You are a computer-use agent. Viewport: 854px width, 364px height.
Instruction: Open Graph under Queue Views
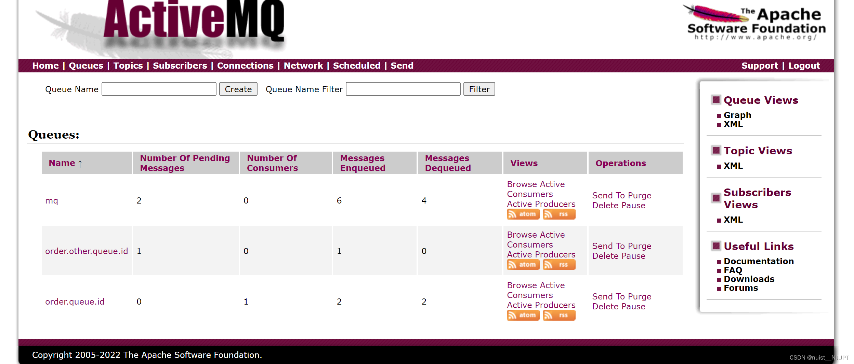point(737,115)
